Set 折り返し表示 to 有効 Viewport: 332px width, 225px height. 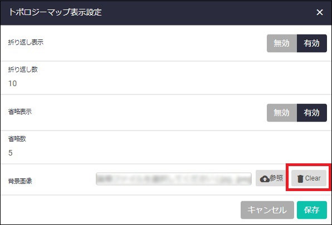tap(312, 43)
